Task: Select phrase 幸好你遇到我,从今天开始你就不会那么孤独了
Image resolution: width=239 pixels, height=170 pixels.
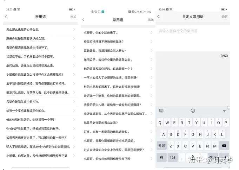Action: (x=115, y=114)
